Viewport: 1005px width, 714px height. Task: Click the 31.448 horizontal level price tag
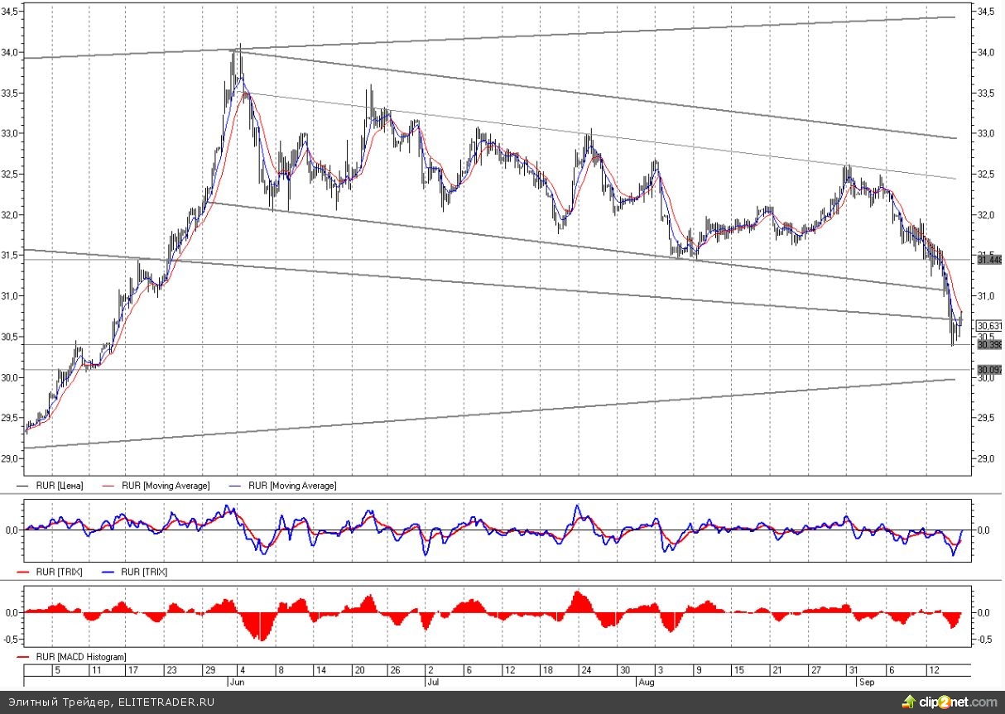[990, 260]
